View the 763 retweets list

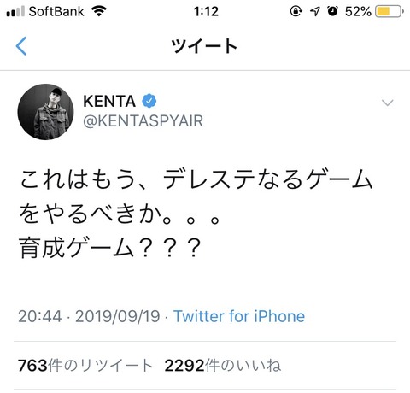85,366
